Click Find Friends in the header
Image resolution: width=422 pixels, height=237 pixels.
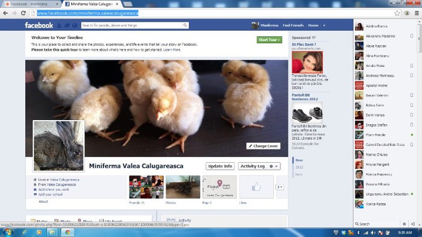click(293, 25)
